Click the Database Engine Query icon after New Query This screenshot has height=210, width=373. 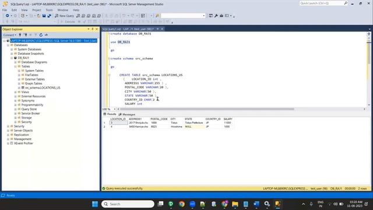78,16
